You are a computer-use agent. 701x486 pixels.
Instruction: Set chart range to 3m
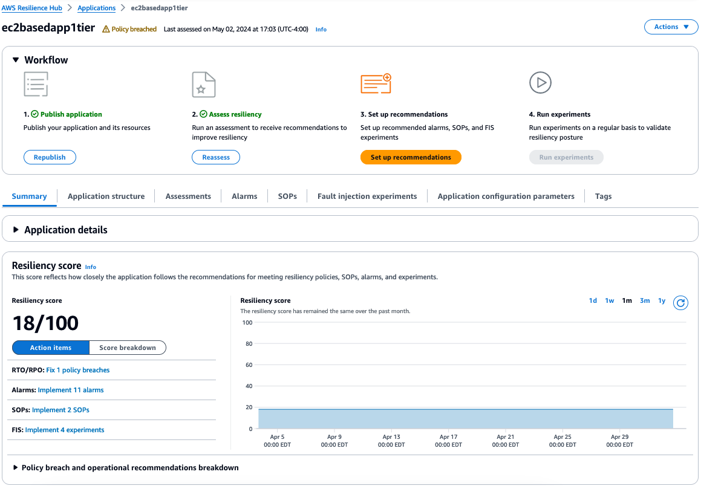(645, 300)
